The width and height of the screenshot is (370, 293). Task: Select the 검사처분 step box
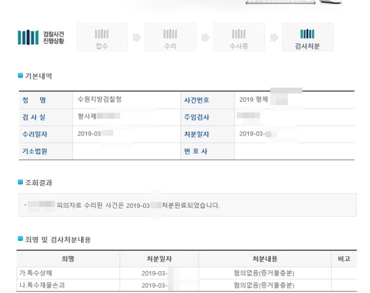307,37
